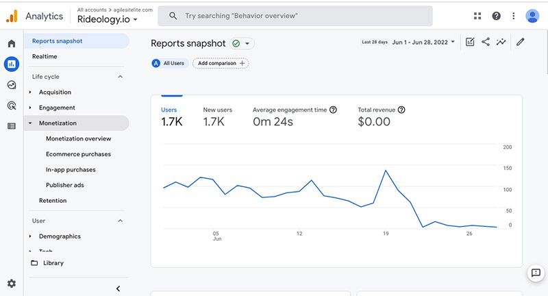Select the New users metric tab

217,116
